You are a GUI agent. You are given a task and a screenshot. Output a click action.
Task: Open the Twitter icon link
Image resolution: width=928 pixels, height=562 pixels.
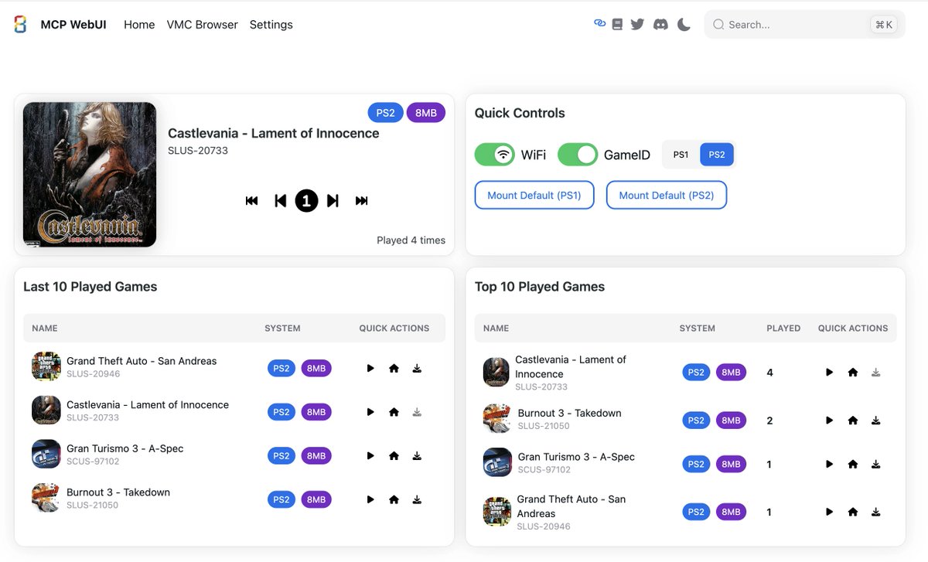(x=637, y=25)
